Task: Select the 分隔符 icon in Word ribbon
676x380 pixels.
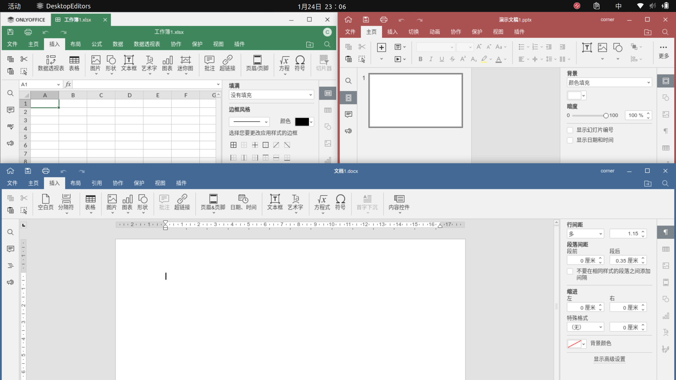Action: 67,203
